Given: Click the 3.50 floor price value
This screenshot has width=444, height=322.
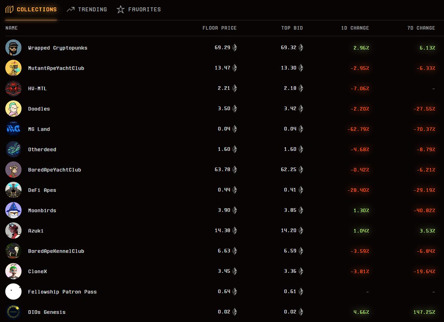Looking at the screenshot, I should [224, 109].
